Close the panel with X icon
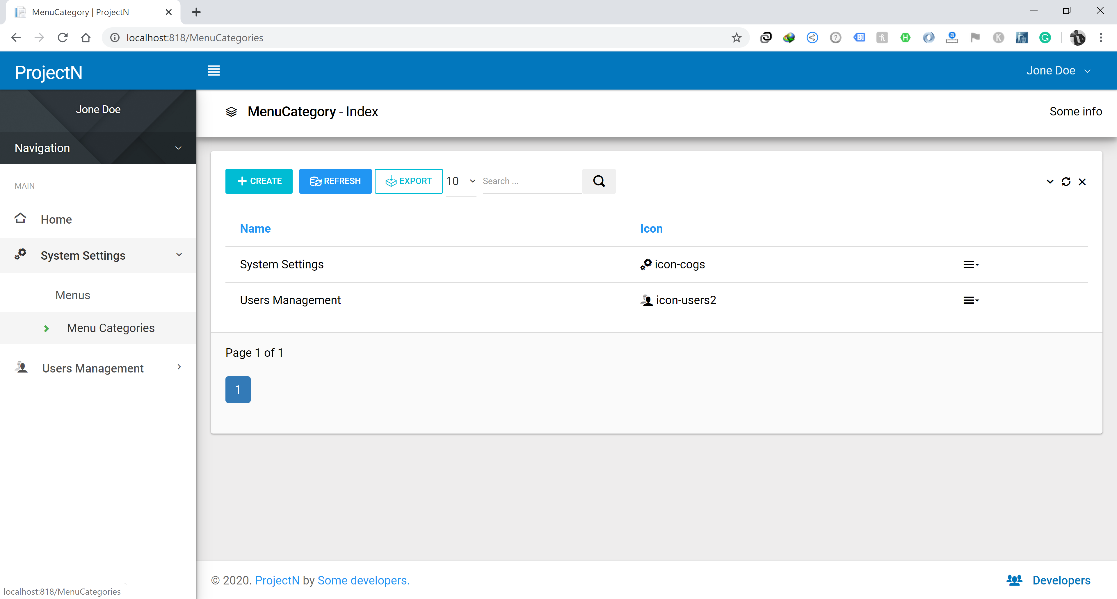Screen dimensions: 1117x599 pos(1082,182)
